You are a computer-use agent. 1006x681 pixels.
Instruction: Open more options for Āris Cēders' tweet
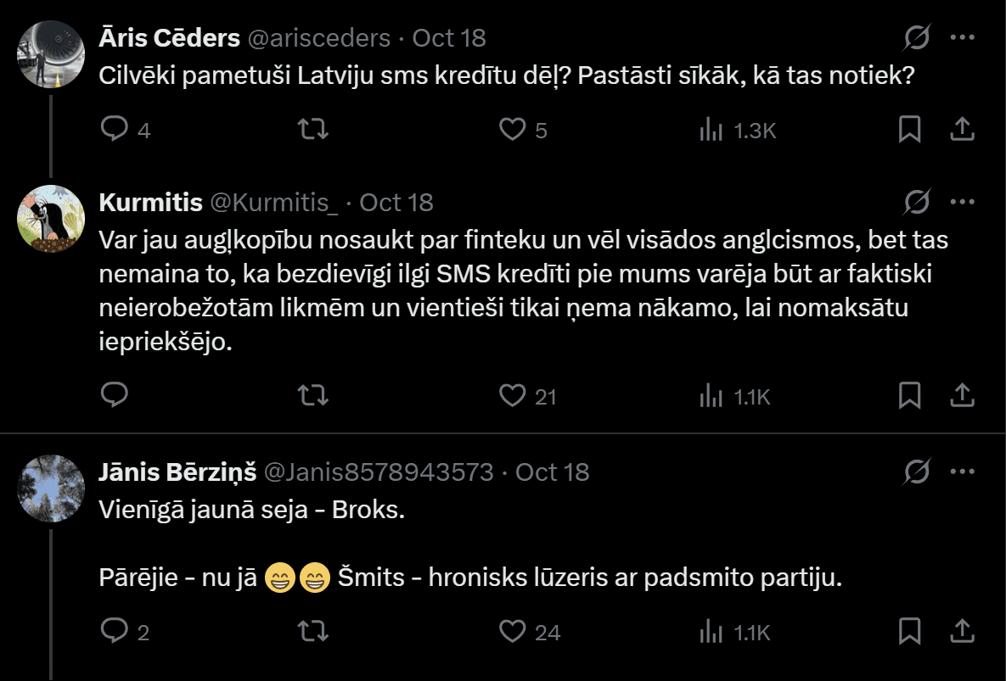961,38
